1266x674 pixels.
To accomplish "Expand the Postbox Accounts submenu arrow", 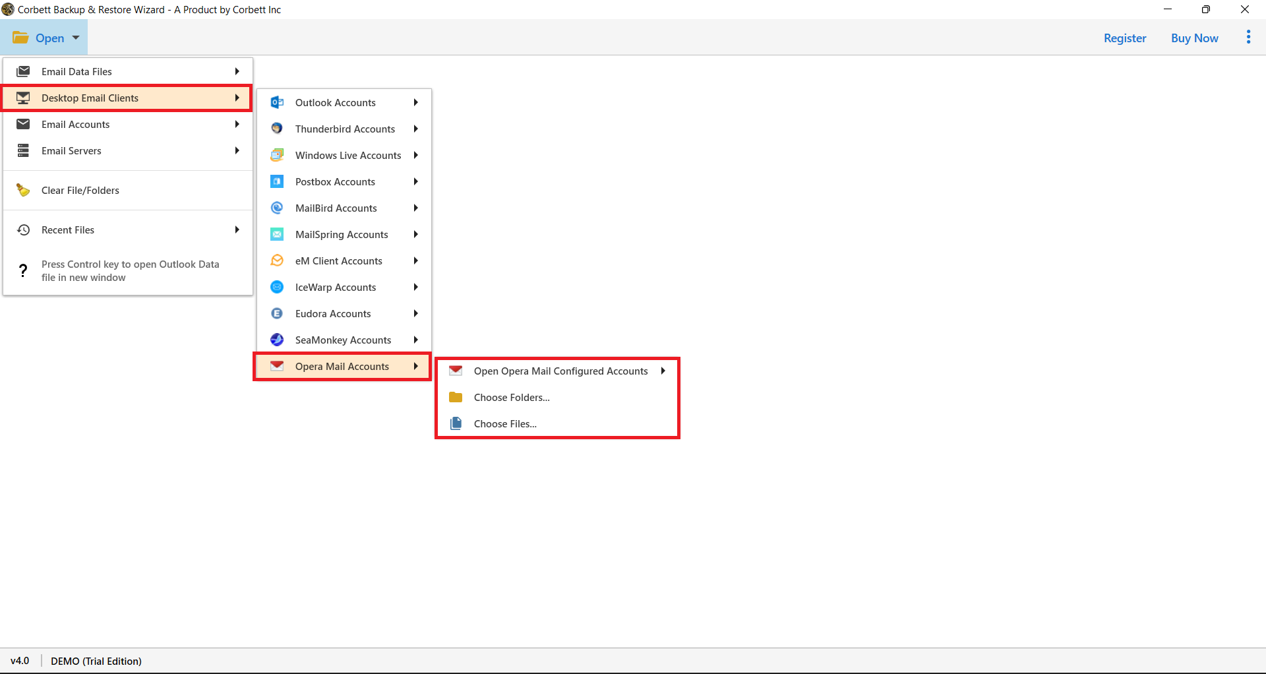I will pyautogui.click(x=416, y=181).
